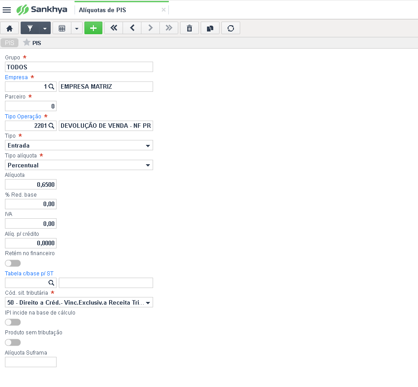Image resolution: width=418 pixels, height=387 pixels.
Task: Open the Empresa link label
Action: [x=16, y=77]
